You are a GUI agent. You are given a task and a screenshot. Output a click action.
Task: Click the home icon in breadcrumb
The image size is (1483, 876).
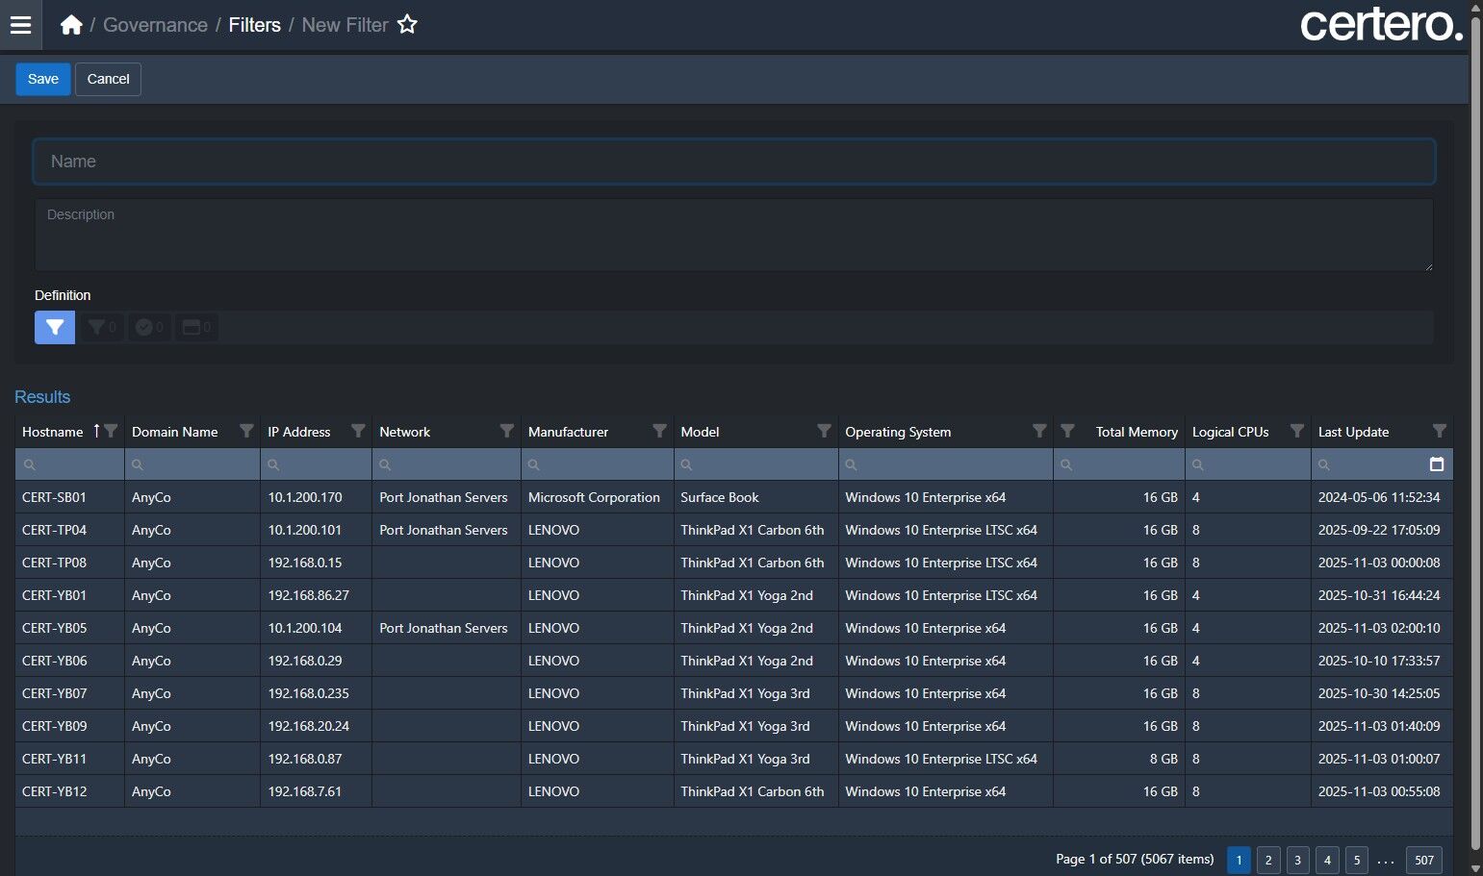[x=71, y=25]
